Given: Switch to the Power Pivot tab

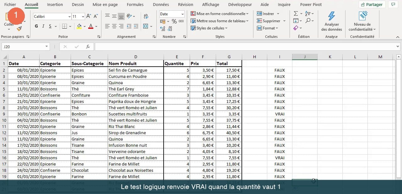Looking at the screenshot, I should [x=311, y=5].
